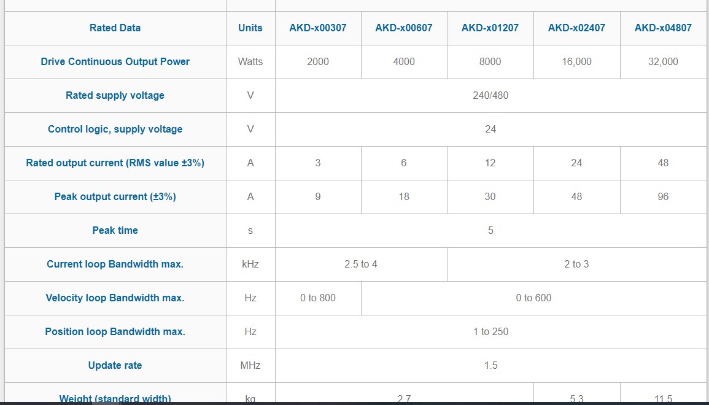The width and height of the screenshot is (709, 405).
Task: Select the 2000 output power value
Action: (x=318, y=61)
